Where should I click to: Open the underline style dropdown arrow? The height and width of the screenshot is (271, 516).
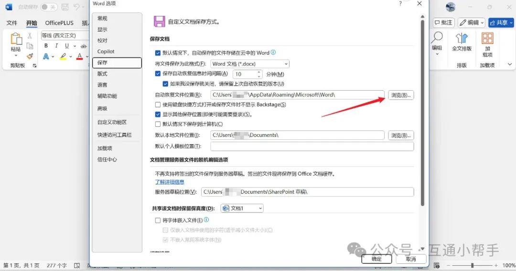point(75,46)
